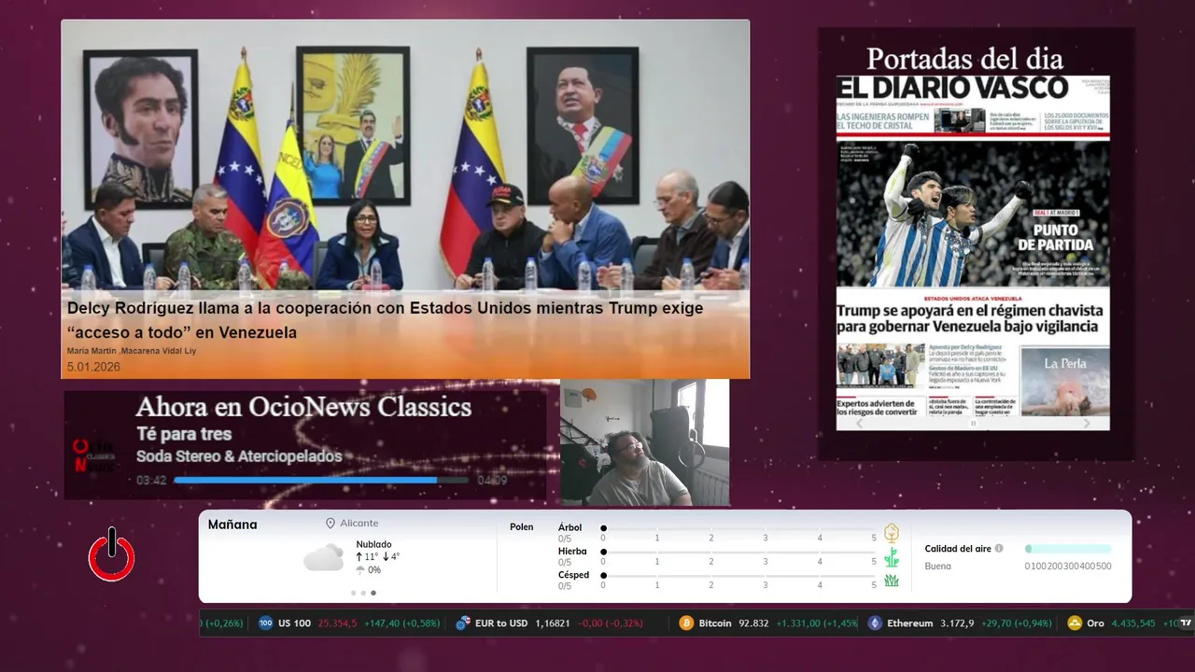Image resolution: width=1195 pixels, height=672 pixels.
Task: Click the Ethereum price 3.172,9
Action: [x=957, y=623]
